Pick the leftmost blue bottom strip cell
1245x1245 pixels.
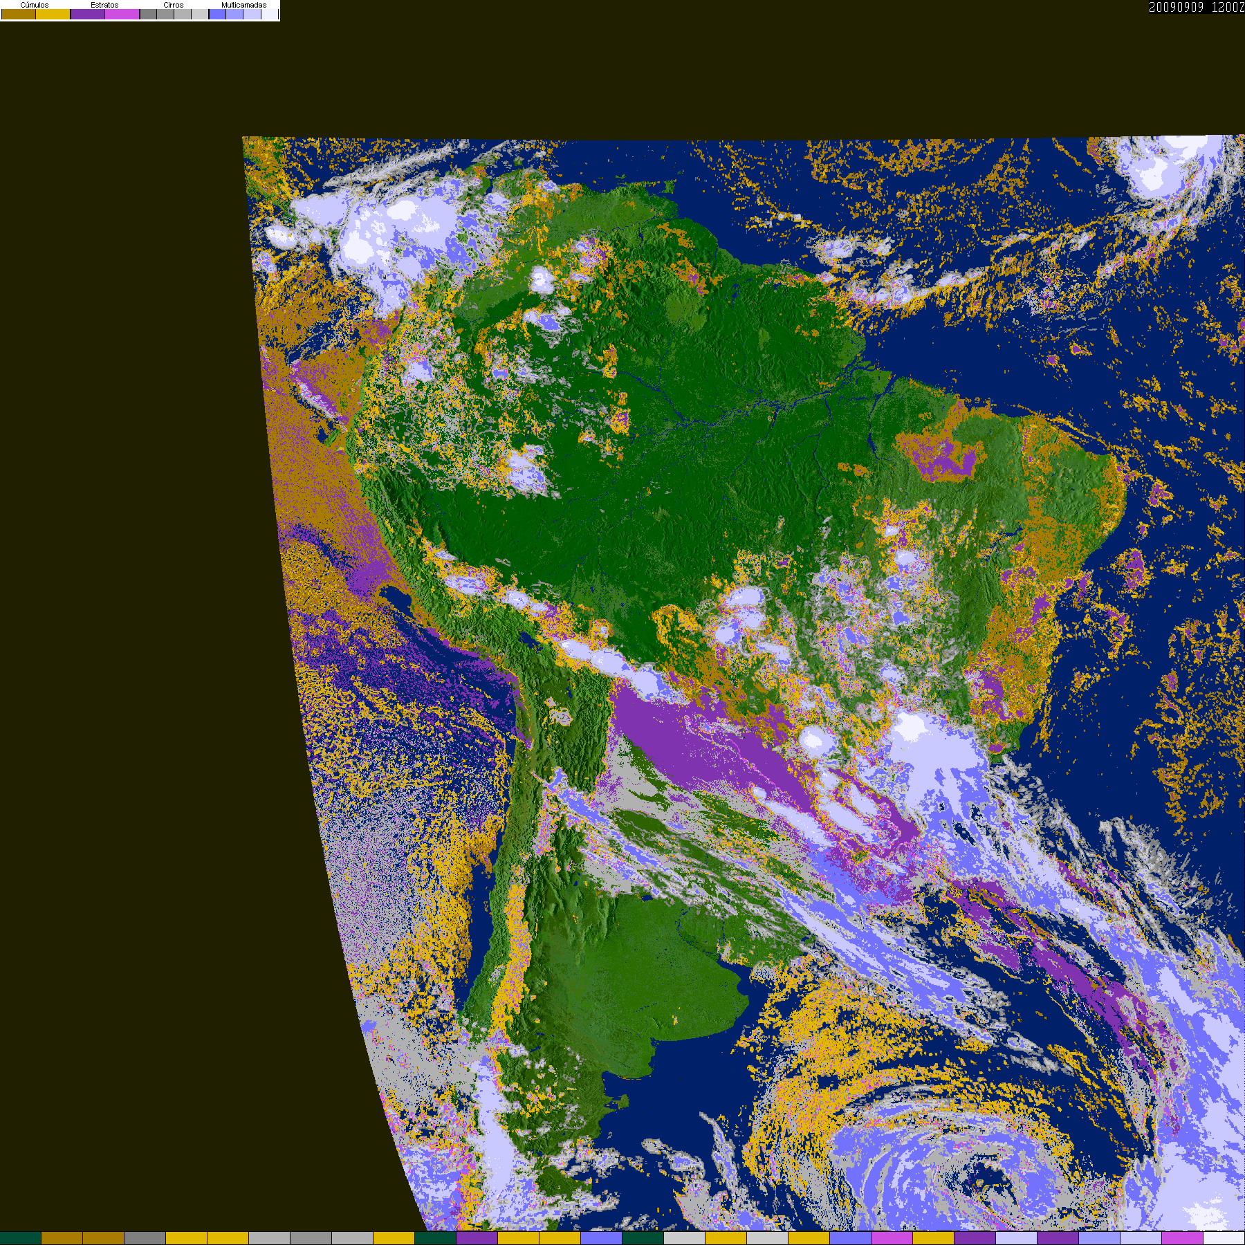tap(601, 1238)
